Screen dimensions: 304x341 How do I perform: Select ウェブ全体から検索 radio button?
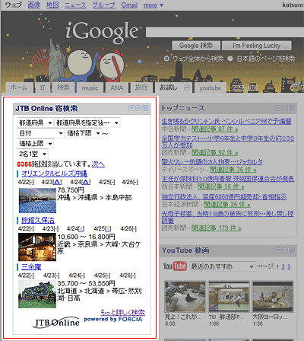(x=166, y=59)
